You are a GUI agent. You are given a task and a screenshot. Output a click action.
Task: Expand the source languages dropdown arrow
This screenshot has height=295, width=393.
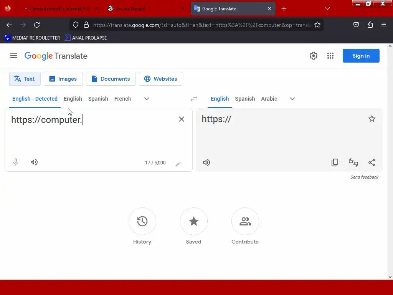pos(147,99)
